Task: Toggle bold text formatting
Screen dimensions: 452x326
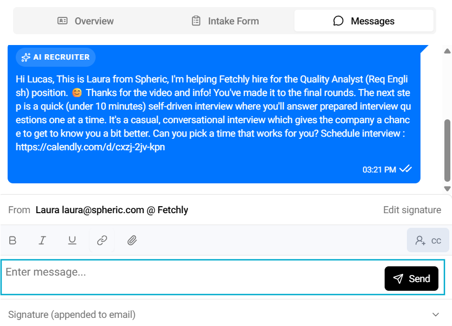Action: 13,240
